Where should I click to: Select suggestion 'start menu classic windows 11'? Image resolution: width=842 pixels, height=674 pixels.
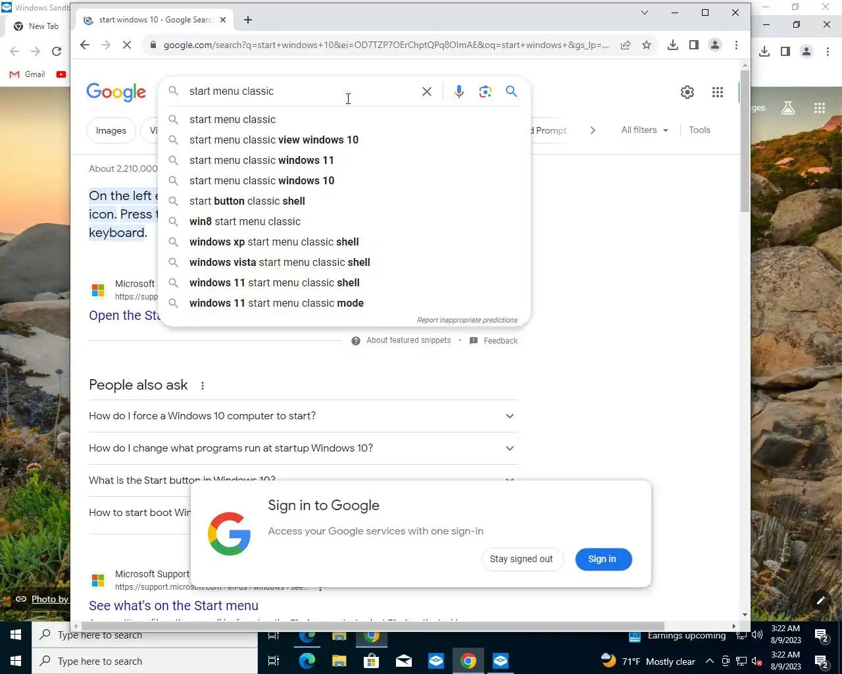click(x=344, y=160)
